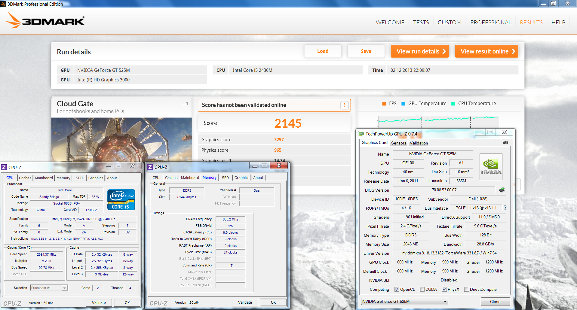Toggle the CUDA checkbox in GPU-Z
This screenshot has height=310, width=577.
pyautogui.click(x=422, y=289)
